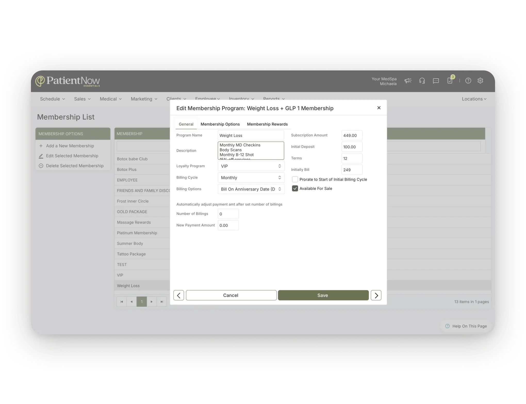This screenshot has height=404, width=526.
Task: Click the Cancel button
Action: pyautogui.click(x=231, y=295)
